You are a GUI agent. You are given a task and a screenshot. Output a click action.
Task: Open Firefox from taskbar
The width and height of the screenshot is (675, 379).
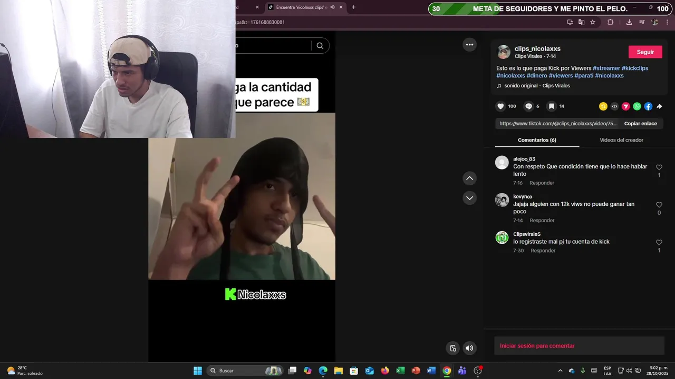coord(384,371)
